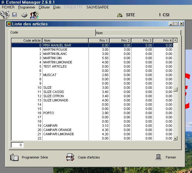Click code article 22 row
This screenshot has width=192, height=173.
pos(92,138)
